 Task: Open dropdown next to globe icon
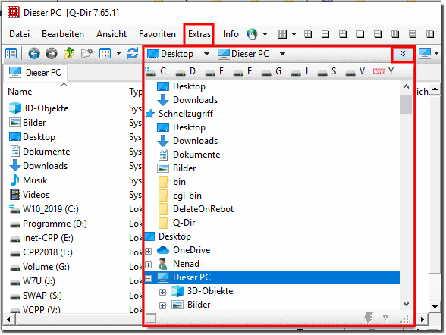(x=265, y=34)
